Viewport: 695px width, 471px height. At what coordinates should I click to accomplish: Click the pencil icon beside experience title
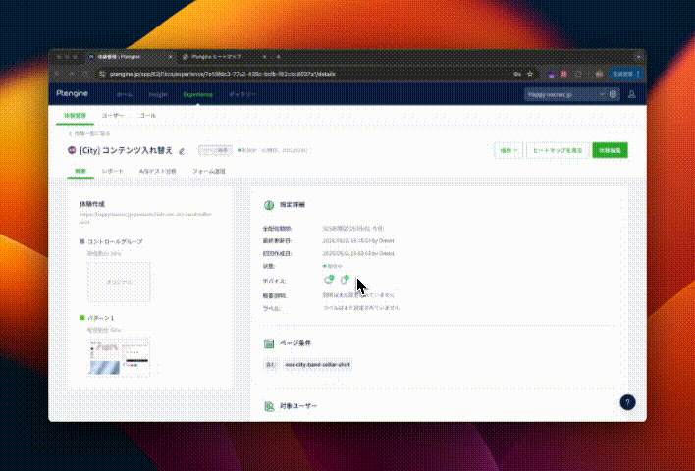click(x=182, y=151)
